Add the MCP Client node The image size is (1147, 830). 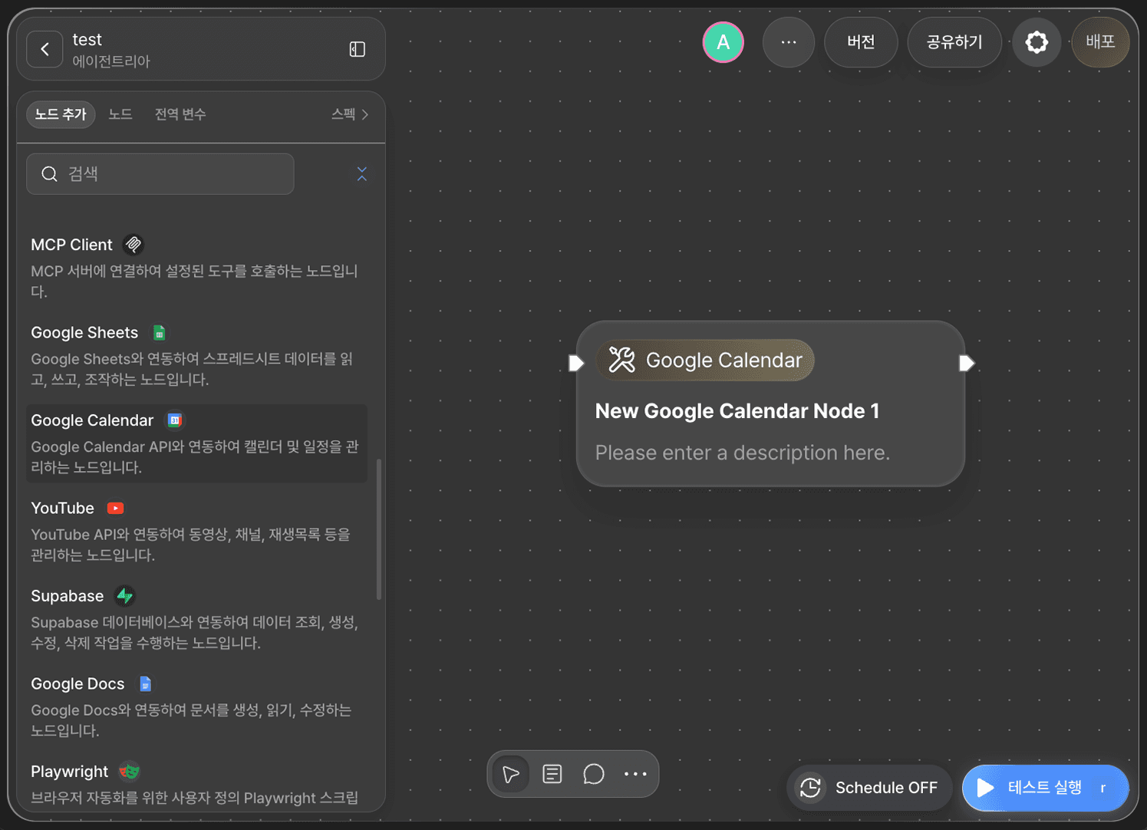point(196,267)
